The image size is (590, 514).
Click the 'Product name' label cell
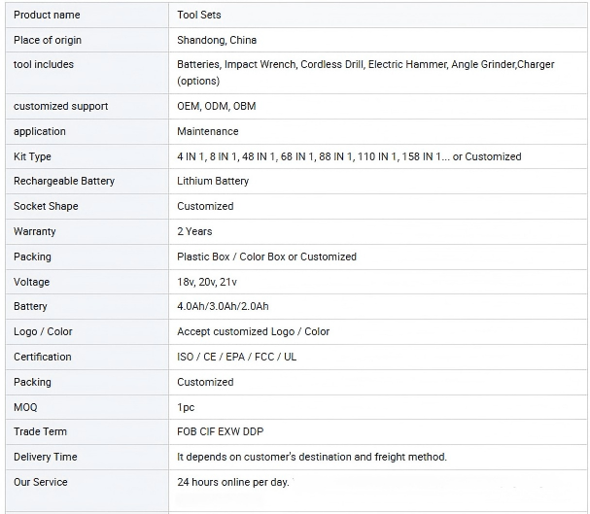point(47,16)
